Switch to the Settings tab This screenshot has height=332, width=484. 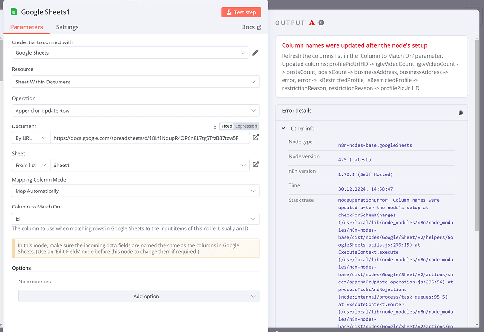pyautogui.click(x=67, y=27)
